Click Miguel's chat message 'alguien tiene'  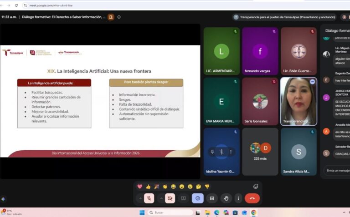pyautogui.click(x=341, y=61)
